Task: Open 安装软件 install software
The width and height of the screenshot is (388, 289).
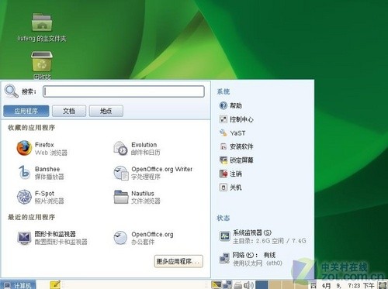Action: (237, 146)
